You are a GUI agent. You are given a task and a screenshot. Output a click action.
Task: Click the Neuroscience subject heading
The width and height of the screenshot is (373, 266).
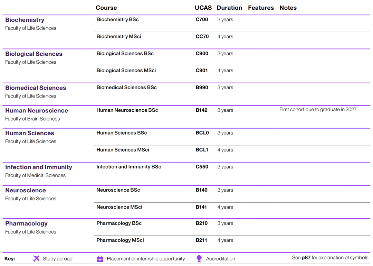(x=26, y=191)
